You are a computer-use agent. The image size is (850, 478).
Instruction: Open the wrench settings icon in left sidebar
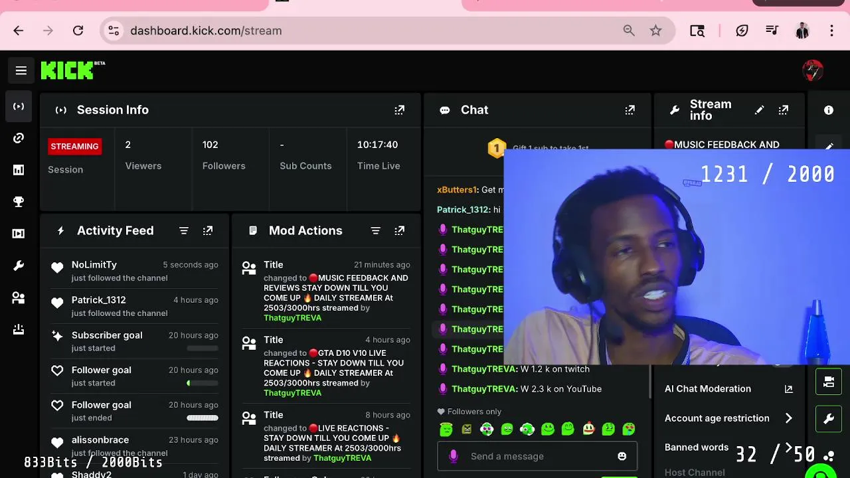[19, 266]
